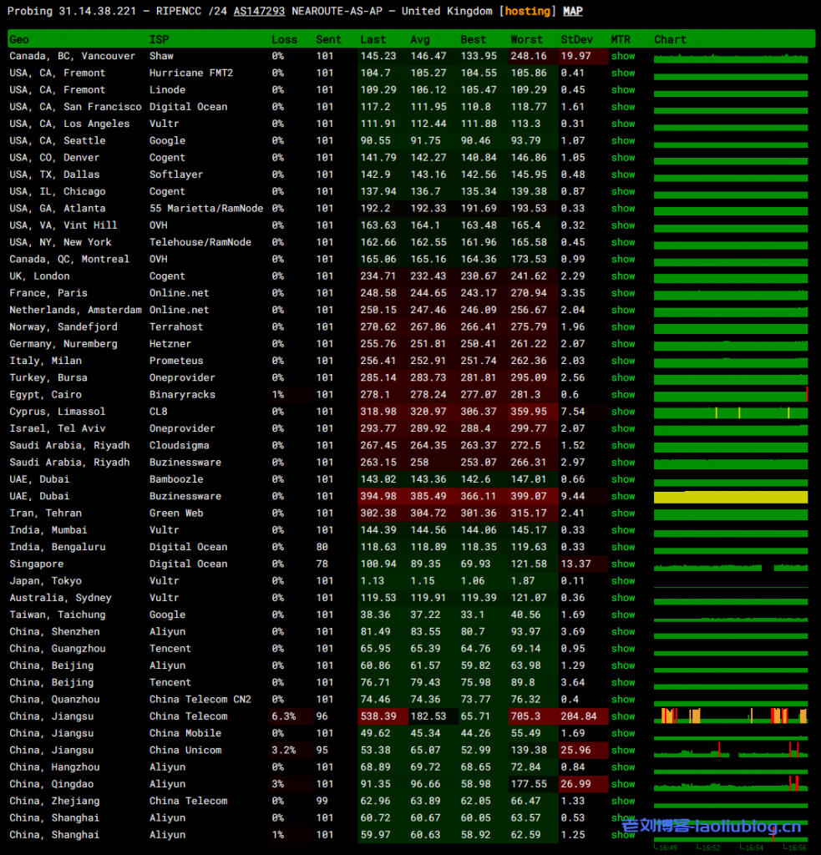Open MTR for Egypt Cairo Binaryracks row
Viewport: 821px width, 855px height.
(x=622, y=395)
